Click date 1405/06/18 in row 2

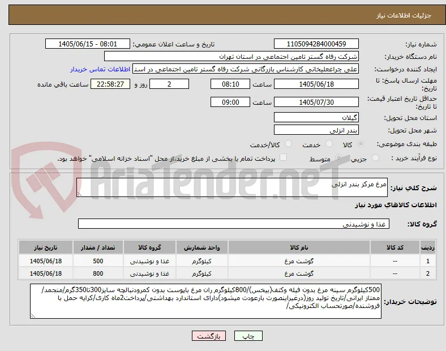pos(46,273)
